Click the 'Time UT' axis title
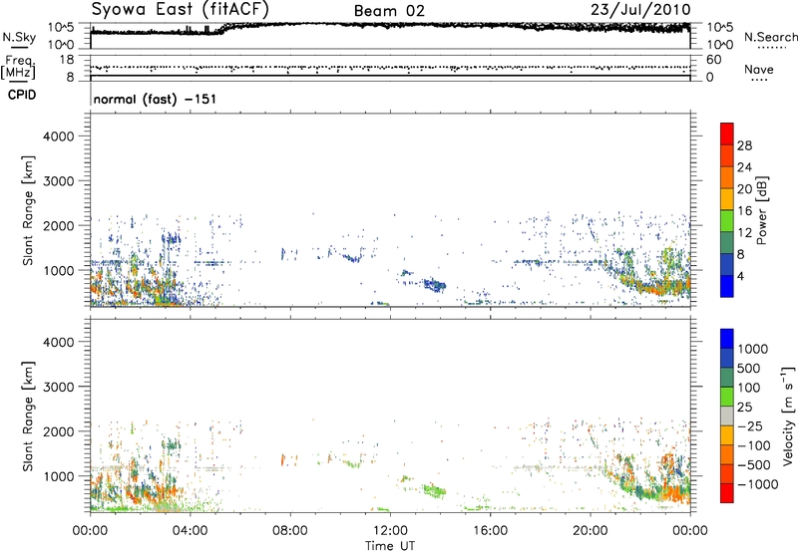 pyautogui.click(x=390, y=546)
